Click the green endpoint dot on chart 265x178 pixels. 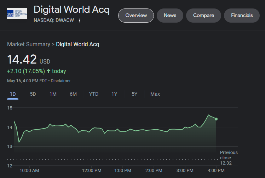[x=216, y=119]
